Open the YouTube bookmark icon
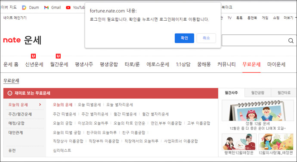The height and width of the screenshot is (162, 297). coord(68,8)
